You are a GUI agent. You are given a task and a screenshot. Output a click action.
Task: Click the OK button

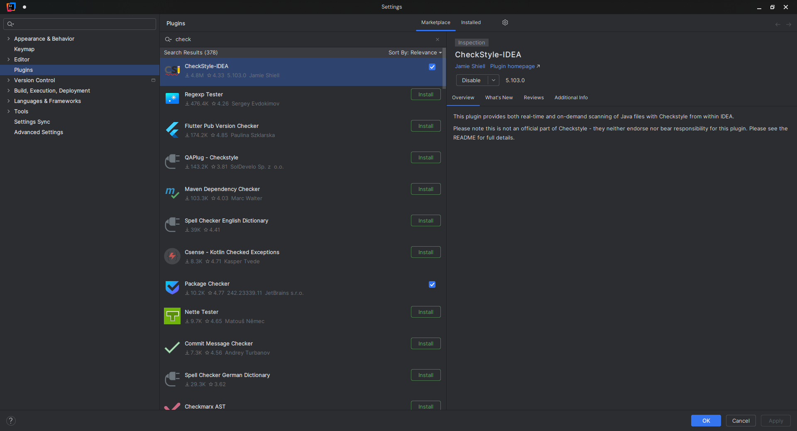706,421
